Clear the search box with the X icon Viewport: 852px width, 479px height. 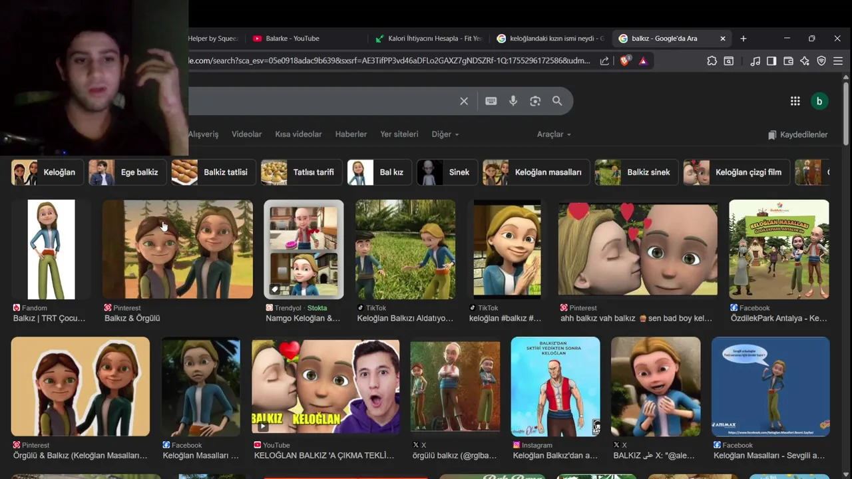click(464, 101)
